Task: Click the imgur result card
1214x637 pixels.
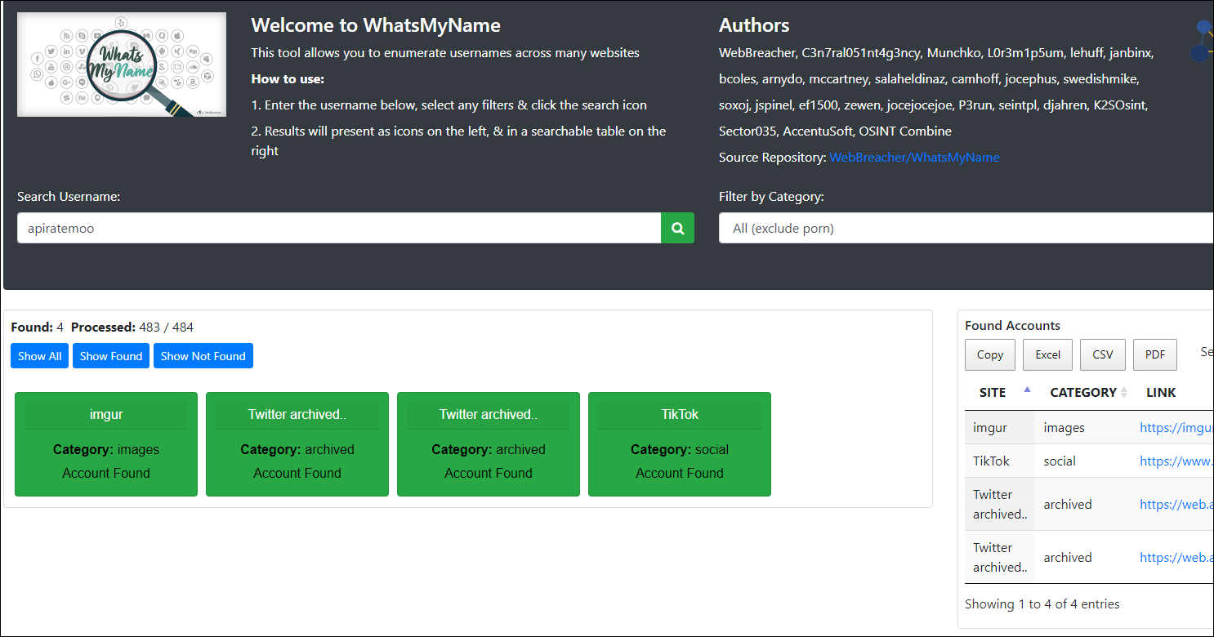Action: 106,444
